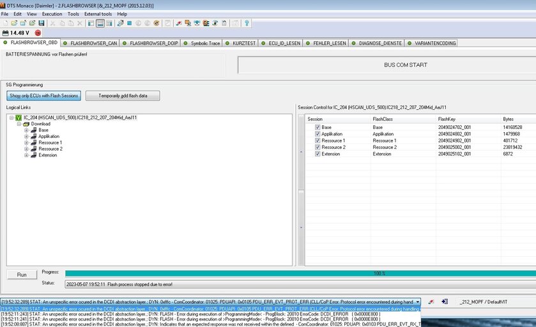536x327 pixels.
Task: Click the blue square stop execution icon
Action: coord(129,23)
